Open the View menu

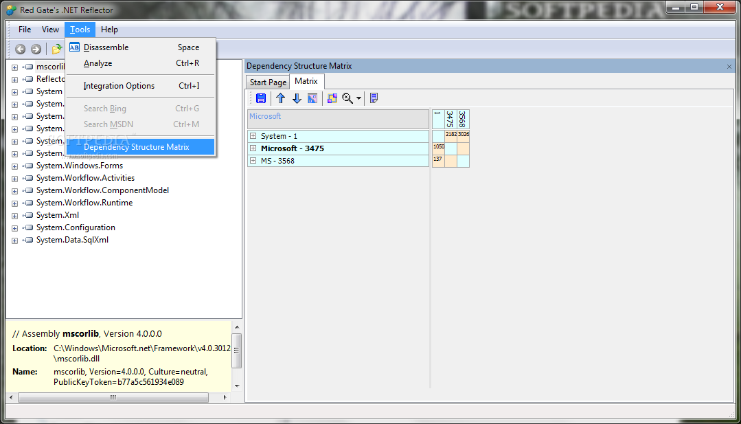click(x=50, y=30)
